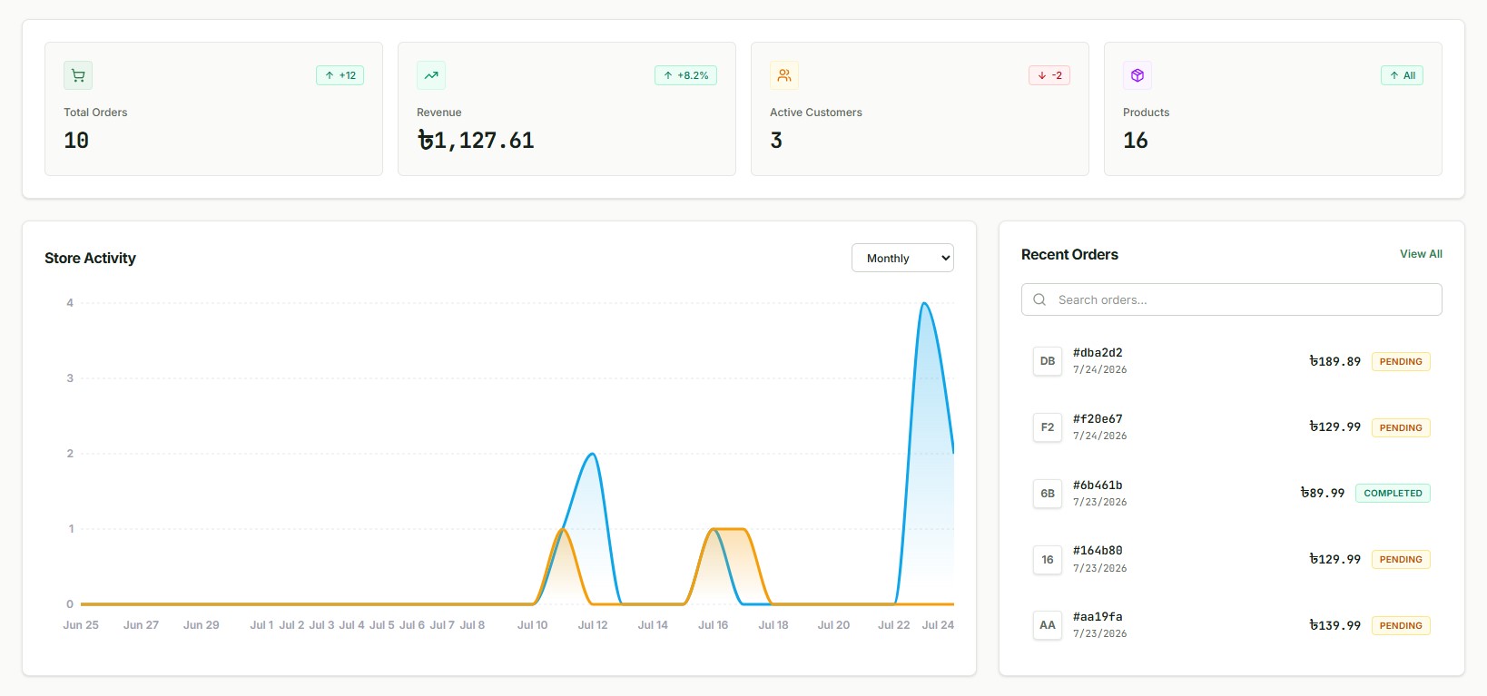Click the All badge on Products
Viewport: 1487px width, 696px height.
(x=1402, y=75)
